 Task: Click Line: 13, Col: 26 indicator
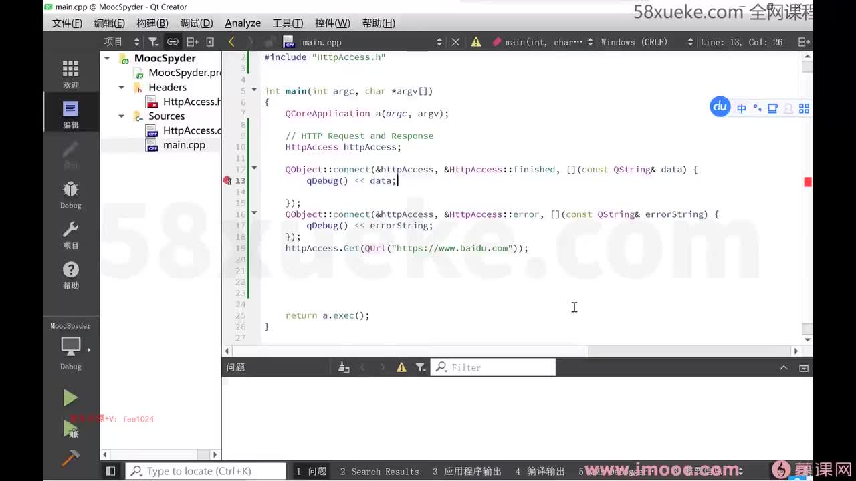[x=742, y=42]
